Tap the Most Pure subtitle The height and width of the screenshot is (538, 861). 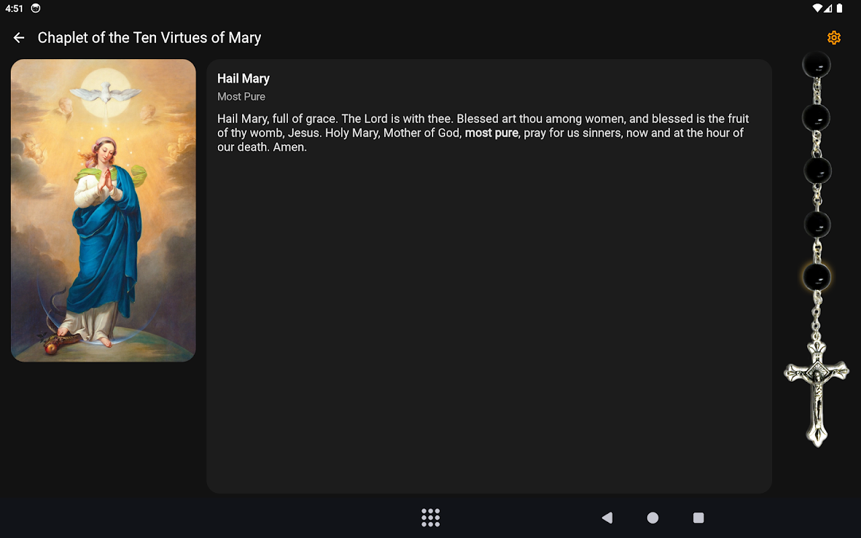[241, 97]
